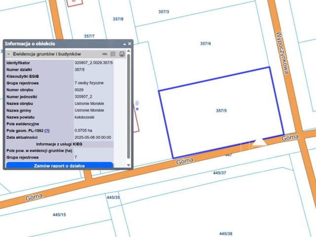
Task: Open the (?) help link for PL-1992
Action: pos(47,131)
